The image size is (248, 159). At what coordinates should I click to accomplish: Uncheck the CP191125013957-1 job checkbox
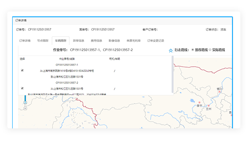pos(22,70)
